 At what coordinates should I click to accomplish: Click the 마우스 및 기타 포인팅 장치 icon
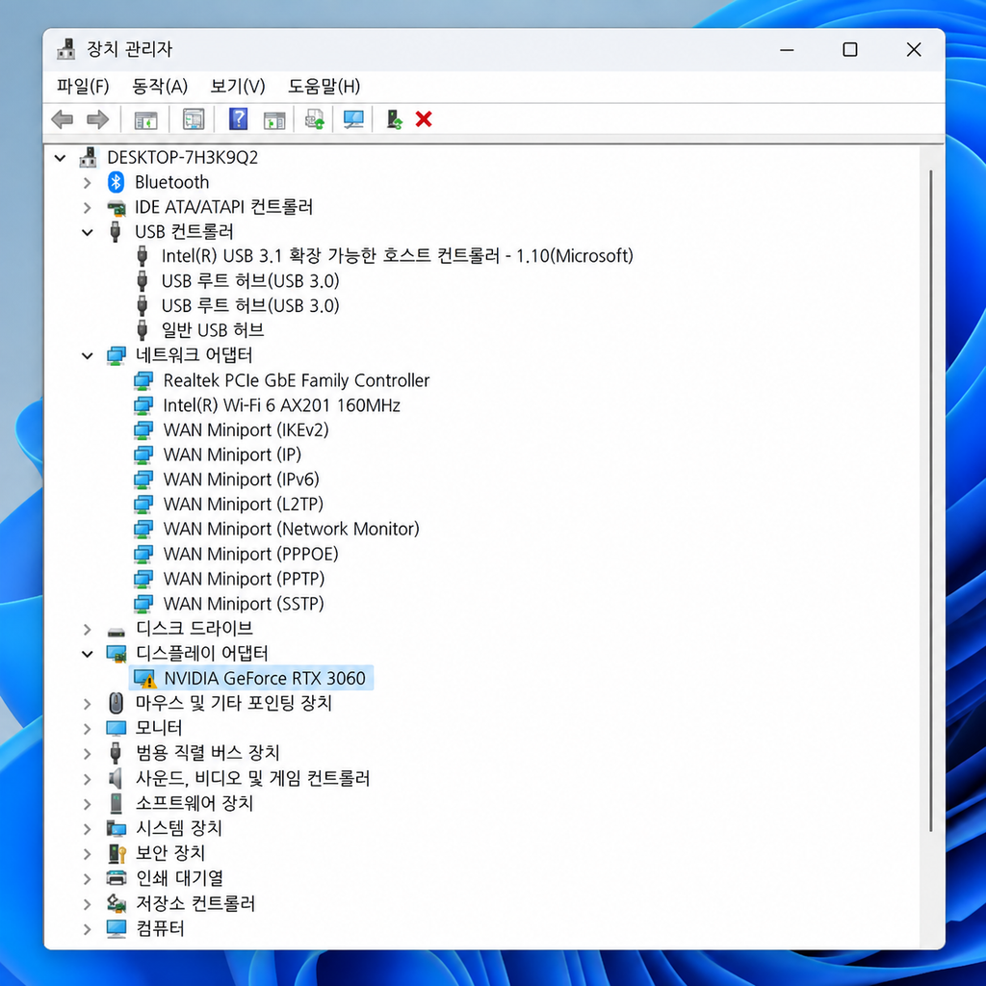116,703
